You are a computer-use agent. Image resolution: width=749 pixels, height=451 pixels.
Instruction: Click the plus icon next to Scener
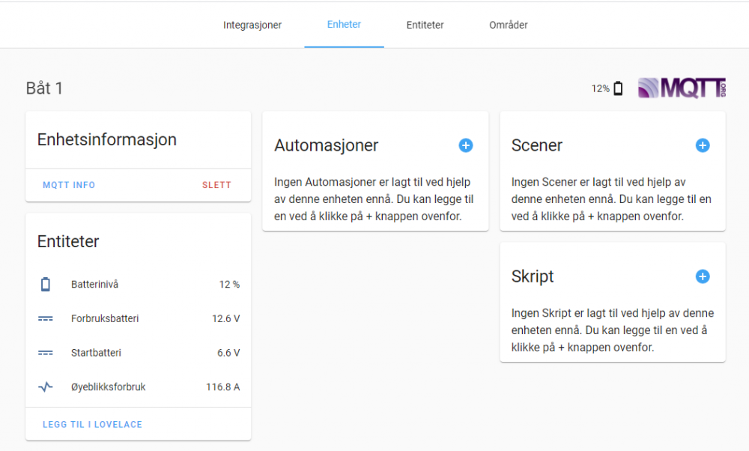click(703, 145)
